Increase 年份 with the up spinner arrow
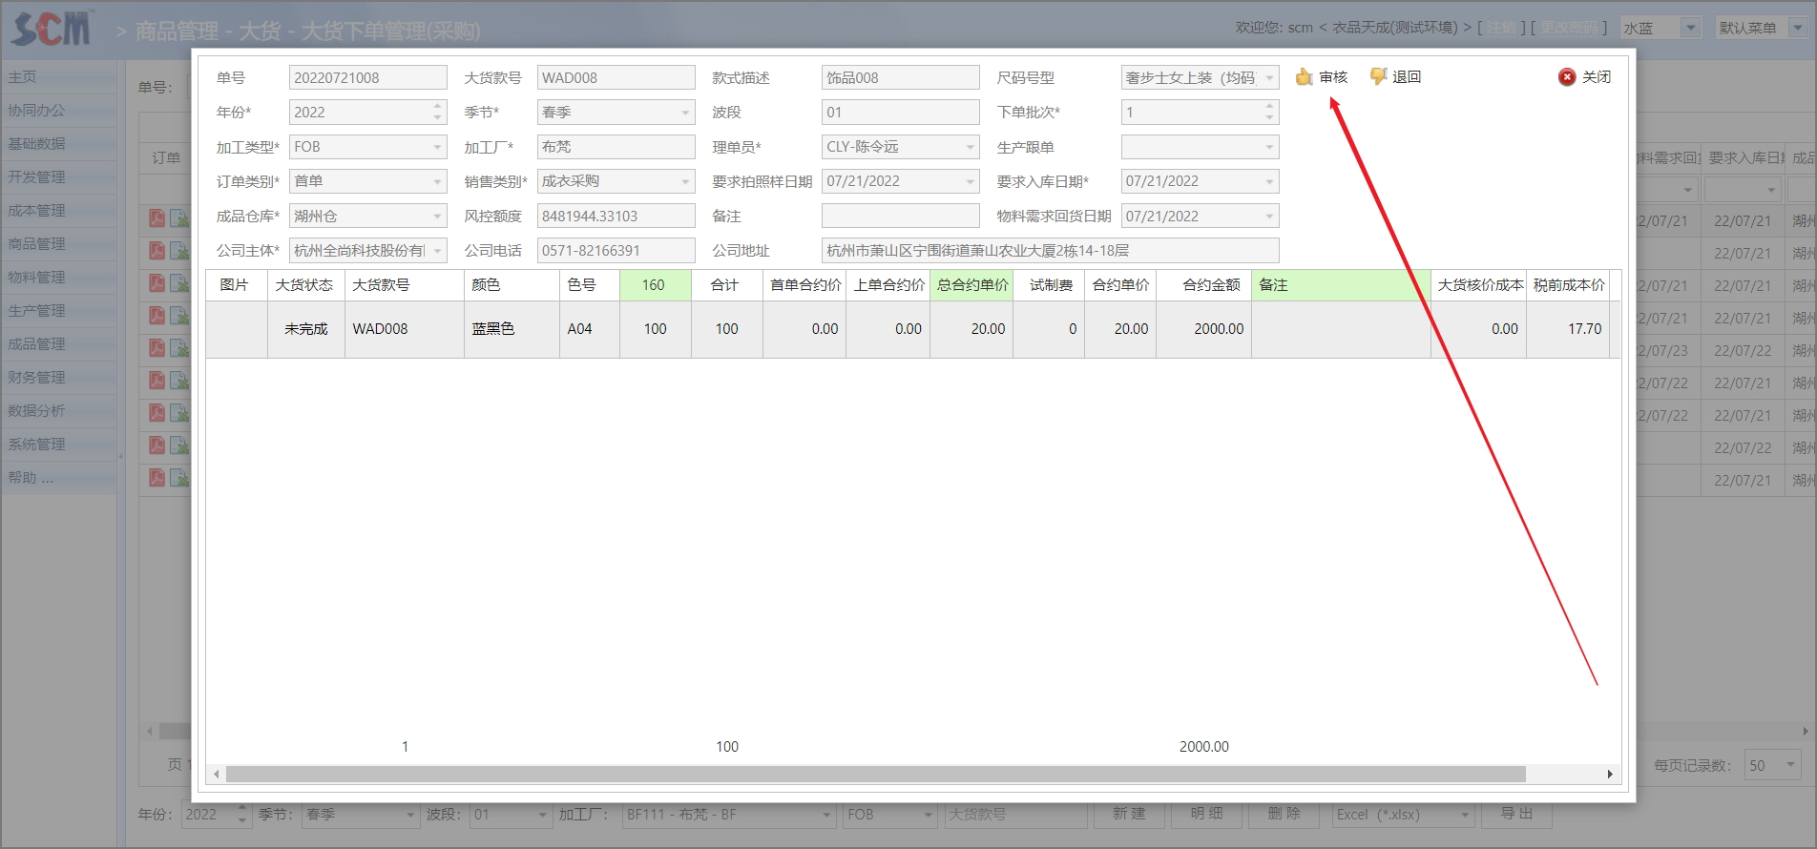The width and height of the screenshot is (1817, 849). coord(437,107)
